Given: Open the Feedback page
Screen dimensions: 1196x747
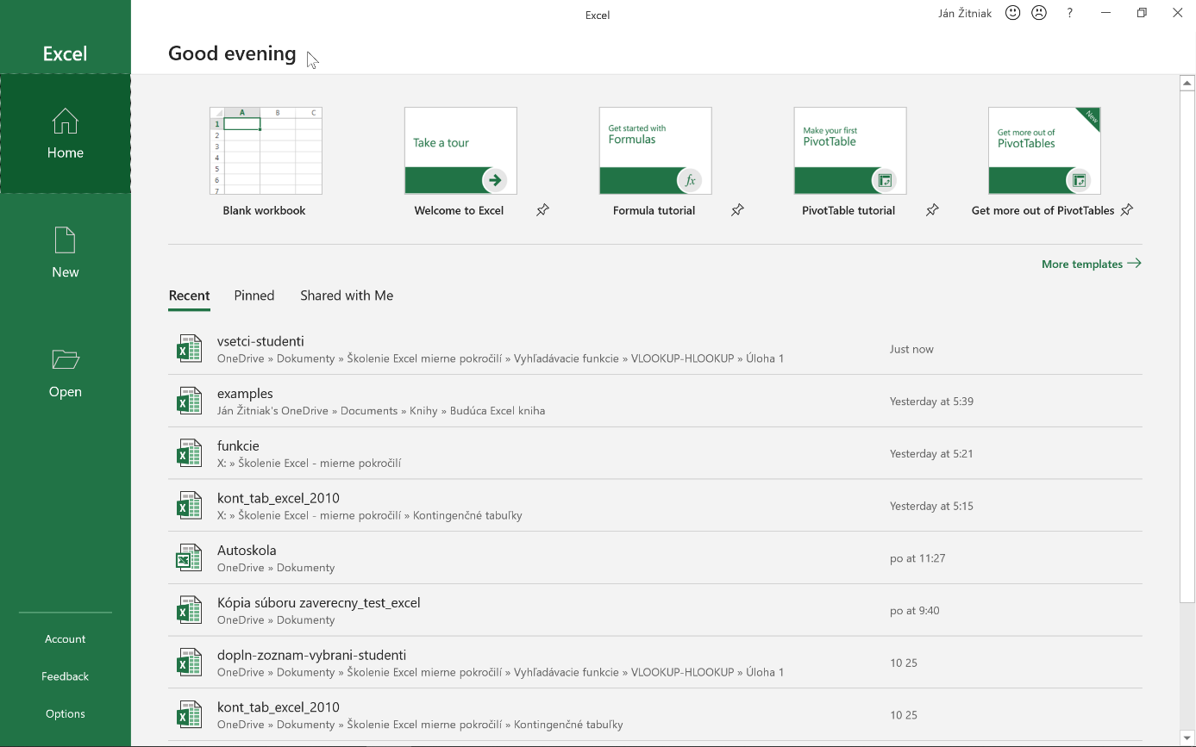Looking at the screenshot, I should 66,676.
